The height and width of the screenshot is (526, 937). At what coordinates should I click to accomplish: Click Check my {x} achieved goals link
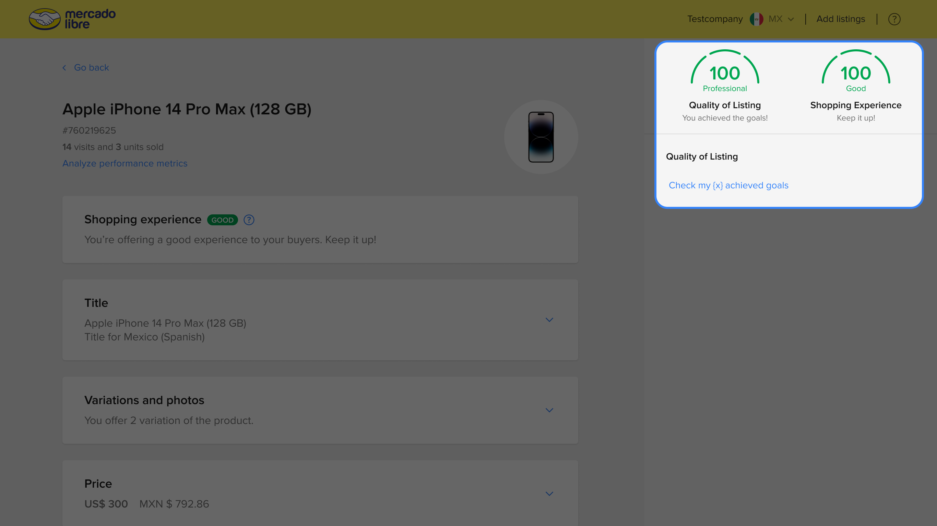[728, 185]
